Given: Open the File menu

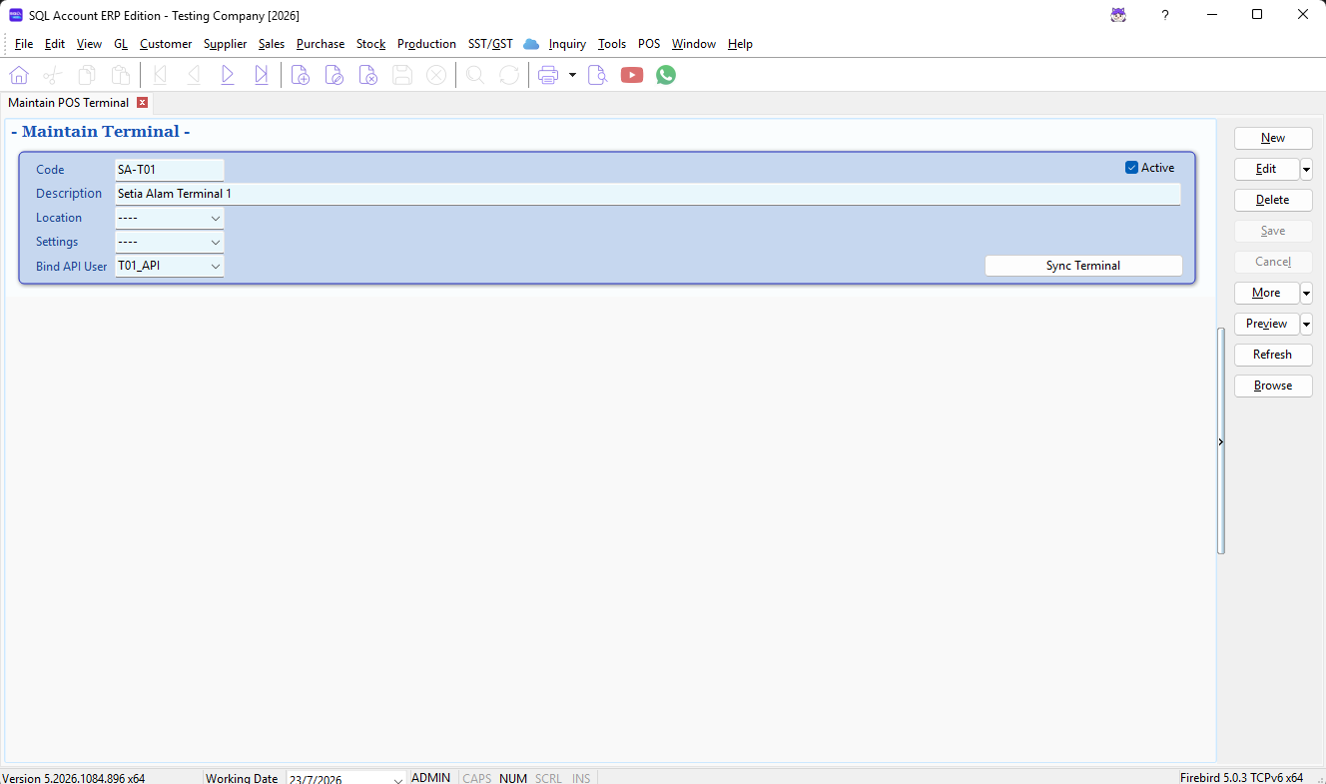Looking at the screenshot, I should tap(24, 44).
